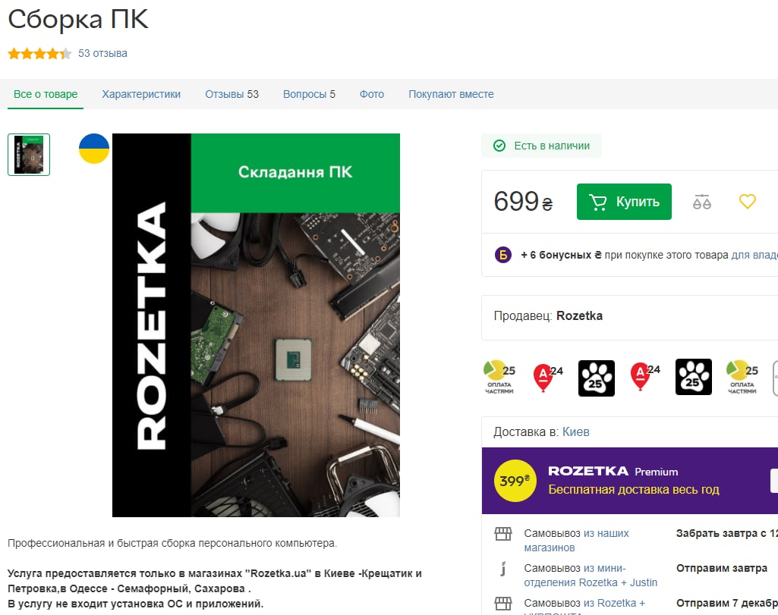
Task: Open the Характеристики tab
Action: point(141,94)
